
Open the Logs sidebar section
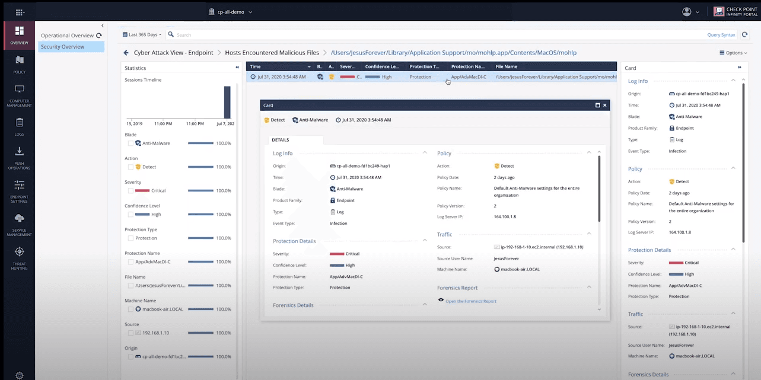point(19,126)
